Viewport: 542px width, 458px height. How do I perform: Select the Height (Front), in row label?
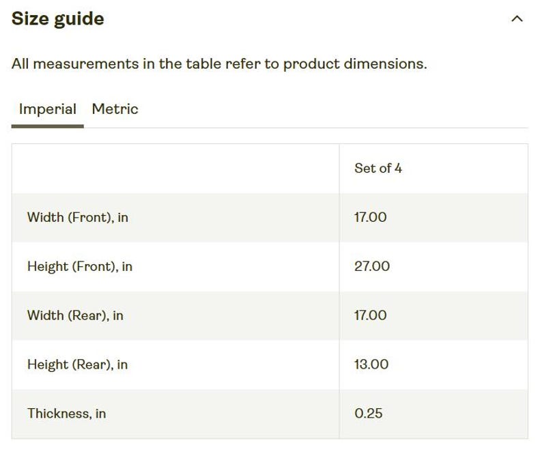(80, 266)
